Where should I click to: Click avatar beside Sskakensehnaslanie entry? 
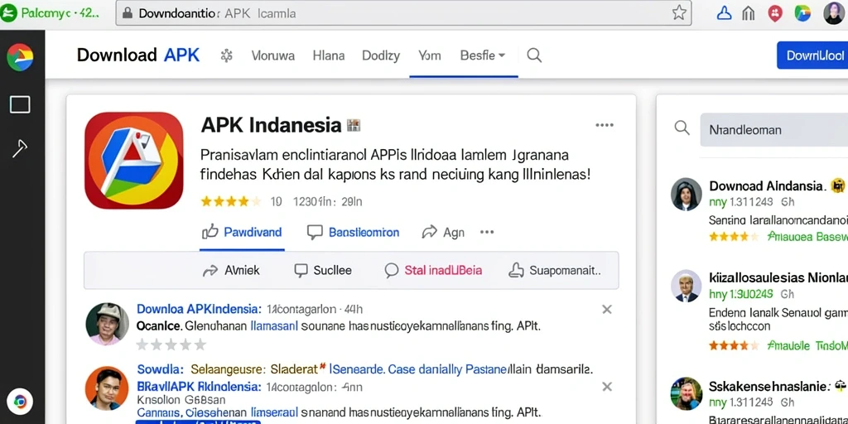pyautogui.click(x=687, y=393)
